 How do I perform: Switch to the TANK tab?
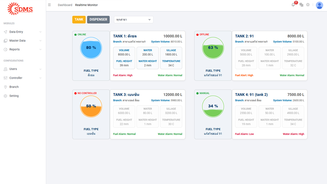click(x=79, y=20)
